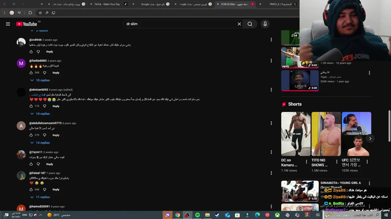Open the options menu for @cv8946's comment
The image size is (391, 219).
pyautogui.click(x=271, y=40)
